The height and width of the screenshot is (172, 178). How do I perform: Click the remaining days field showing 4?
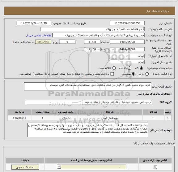[67, 42]
